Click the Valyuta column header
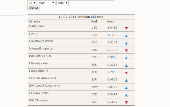 coord(34,21)
